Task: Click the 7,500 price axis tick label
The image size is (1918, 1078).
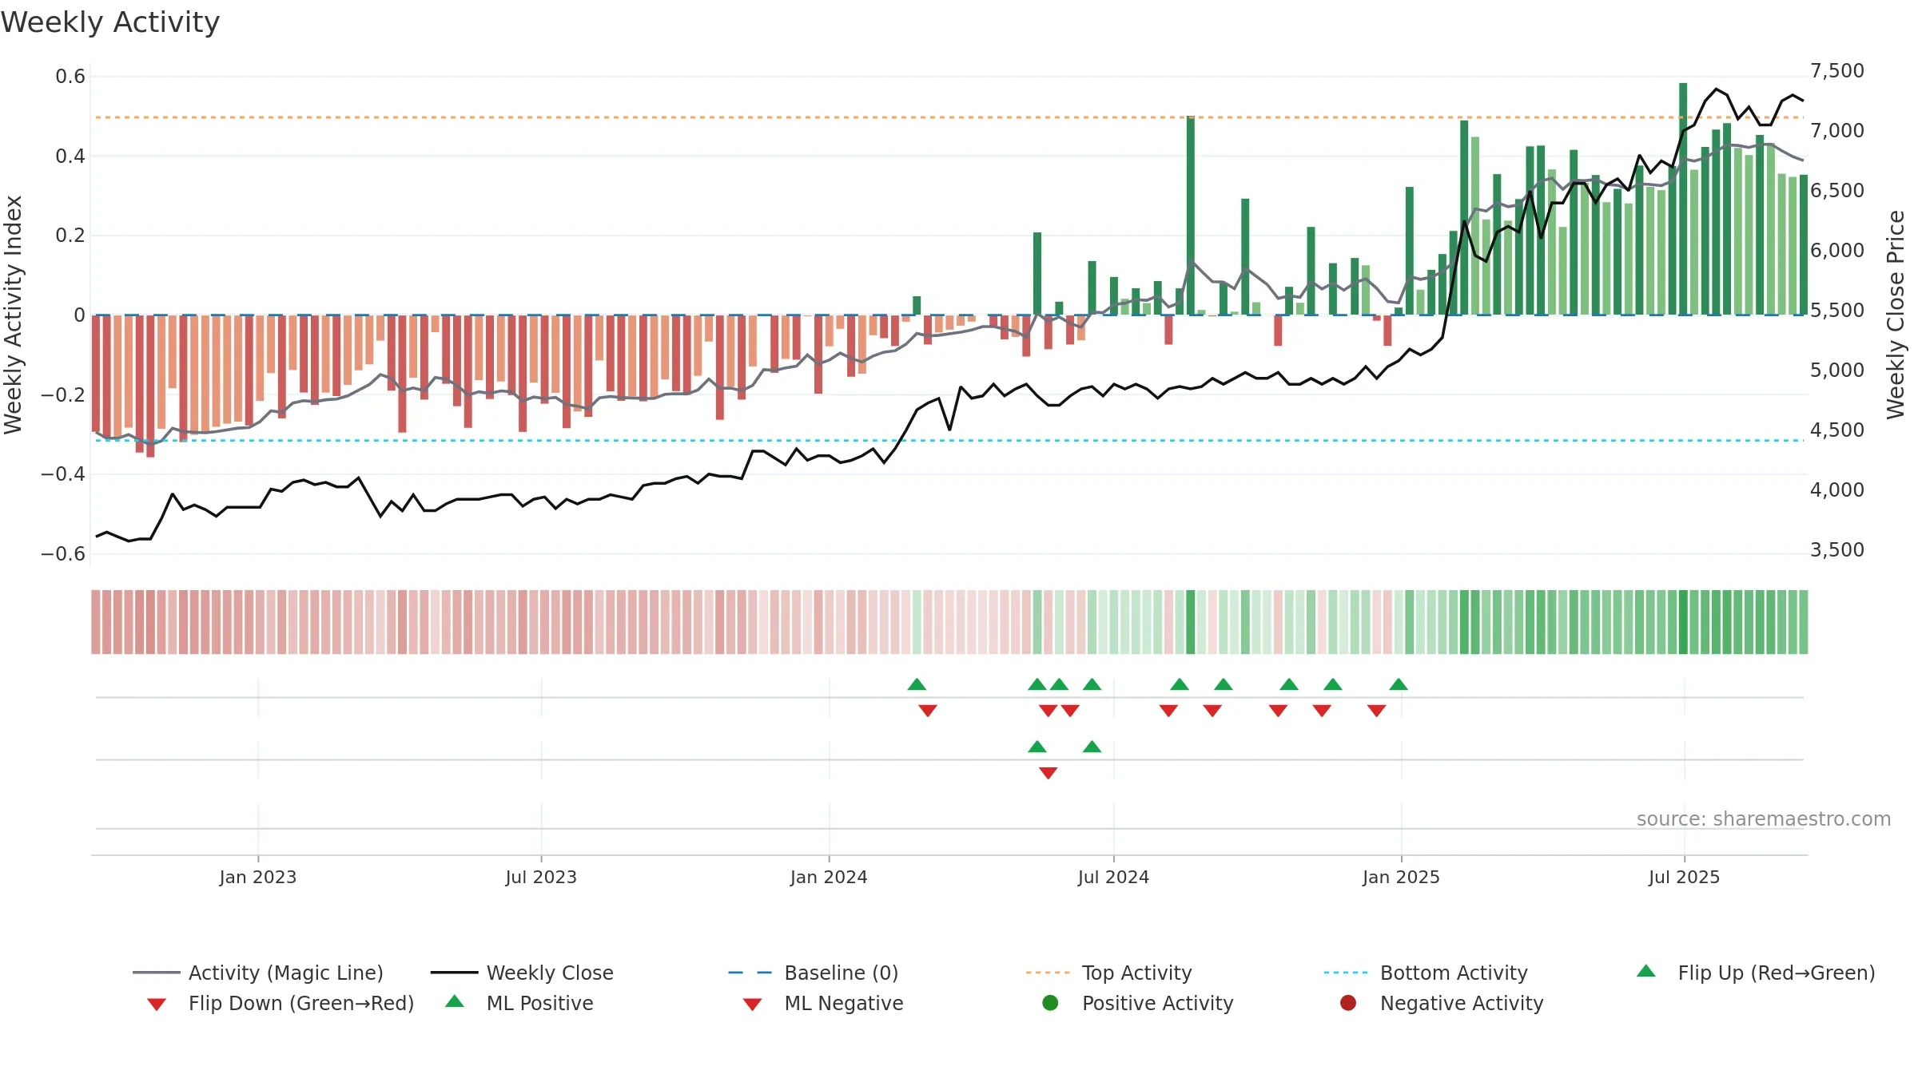Action: click(x=1837, y=70)
